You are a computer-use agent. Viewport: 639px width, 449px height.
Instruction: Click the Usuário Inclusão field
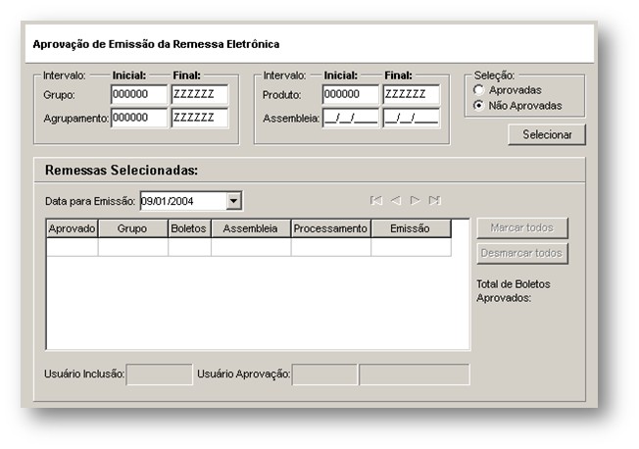click(x=160, y=374)
